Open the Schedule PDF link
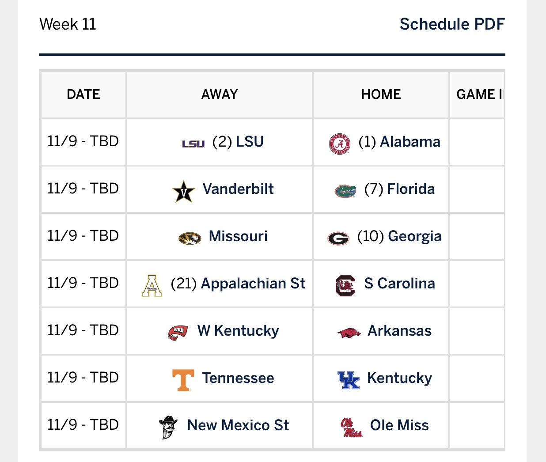This screenshot has width=546, height=462. pyautogui.click(x=452, y=24)
